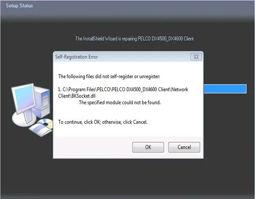Screen dimensions: 255x199
Task: Click Cancel in the Self-Registration Error dialog
Action: point(184,147)
